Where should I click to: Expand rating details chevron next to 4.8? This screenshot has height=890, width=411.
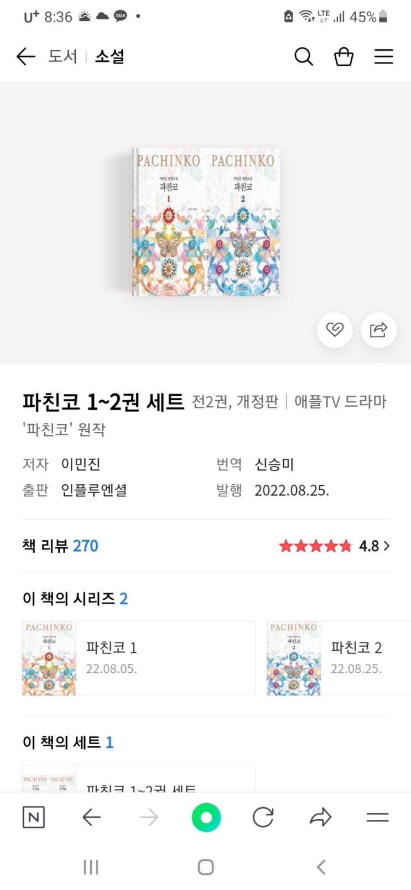(x=387, y=546)
